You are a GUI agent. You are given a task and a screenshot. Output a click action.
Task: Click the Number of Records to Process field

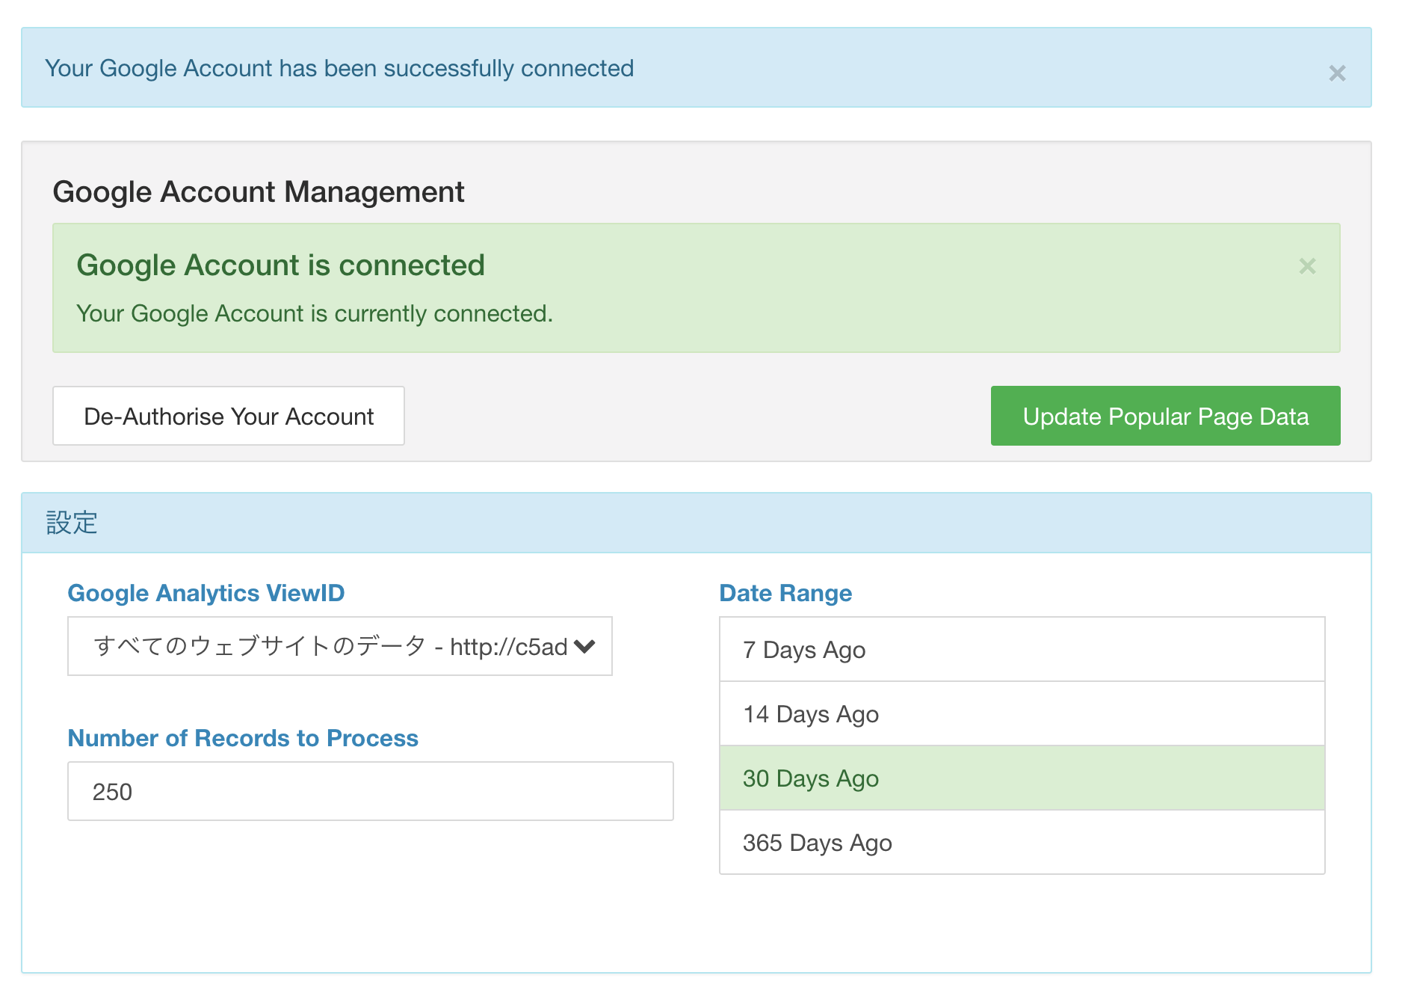(x=371, y=791)
